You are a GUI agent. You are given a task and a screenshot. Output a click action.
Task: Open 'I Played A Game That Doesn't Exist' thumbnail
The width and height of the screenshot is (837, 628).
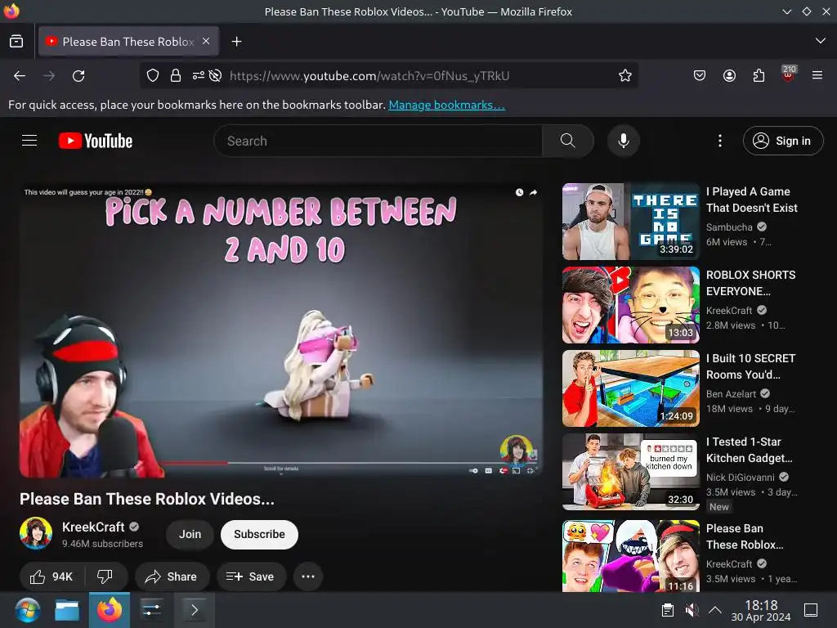point(631,222)
